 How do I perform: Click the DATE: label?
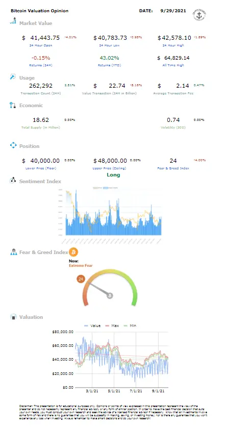(x=146, y=11)
